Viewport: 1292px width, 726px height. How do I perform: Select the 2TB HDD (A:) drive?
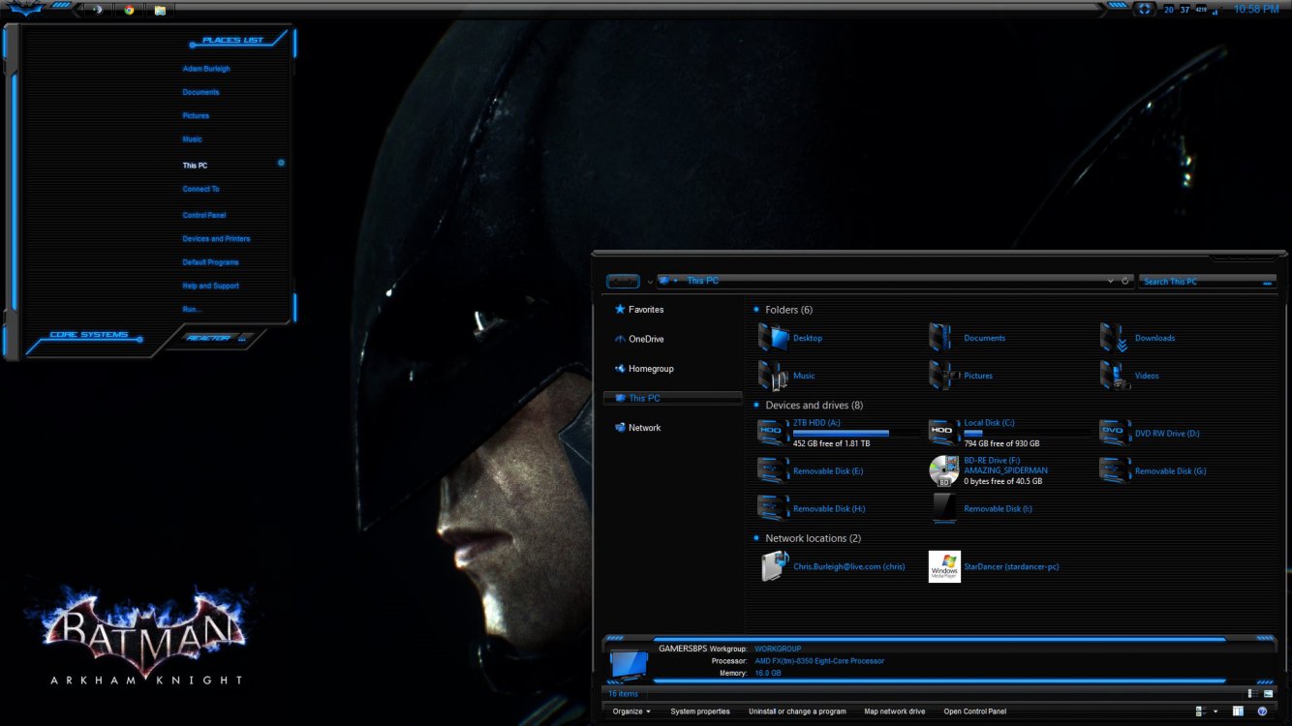click(839, 433)
